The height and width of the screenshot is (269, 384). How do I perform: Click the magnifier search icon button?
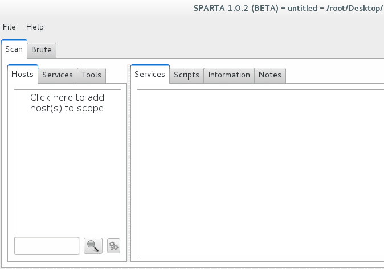(x=93, y=246)
